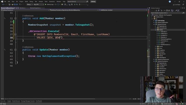Open the File menu
This screenshot has height=105, width=186.
5,1
